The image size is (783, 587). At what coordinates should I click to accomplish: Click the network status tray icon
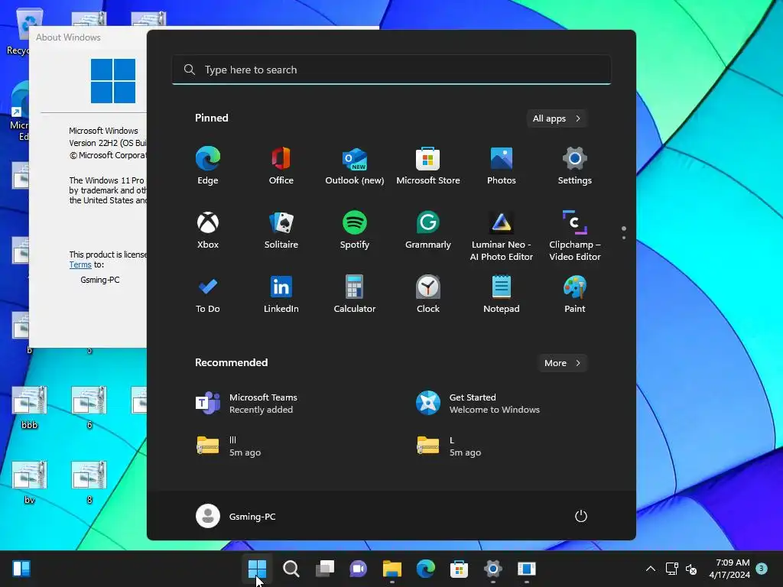[671, 569]
